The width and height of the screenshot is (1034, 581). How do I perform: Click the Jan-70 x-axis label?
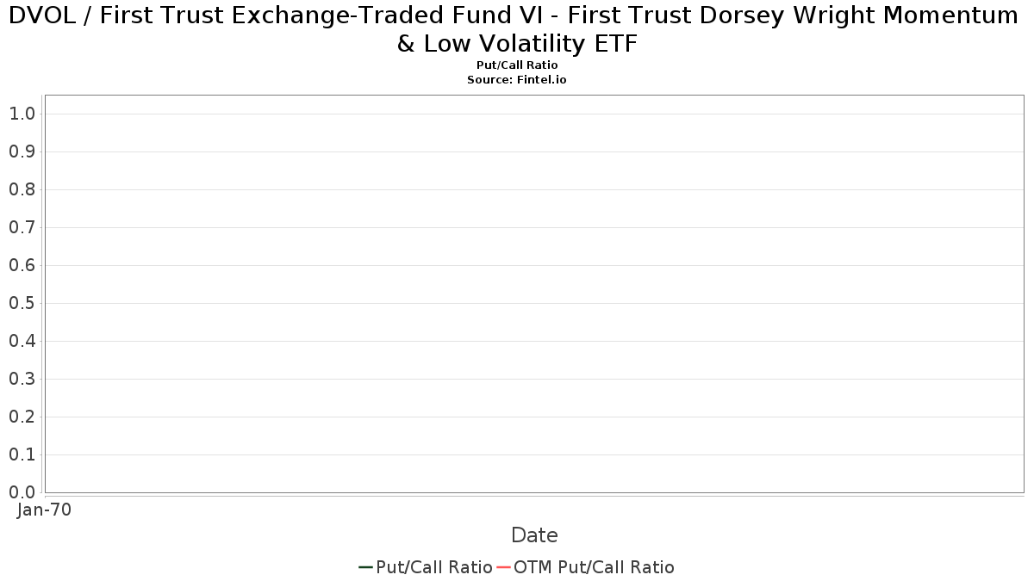(x=45, y=510)
